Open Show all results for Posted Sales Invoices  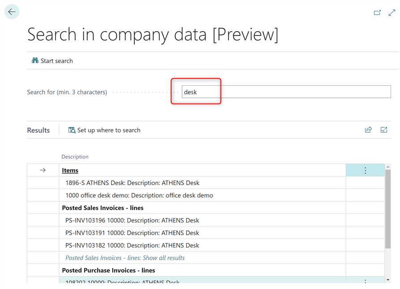[125, 258]
